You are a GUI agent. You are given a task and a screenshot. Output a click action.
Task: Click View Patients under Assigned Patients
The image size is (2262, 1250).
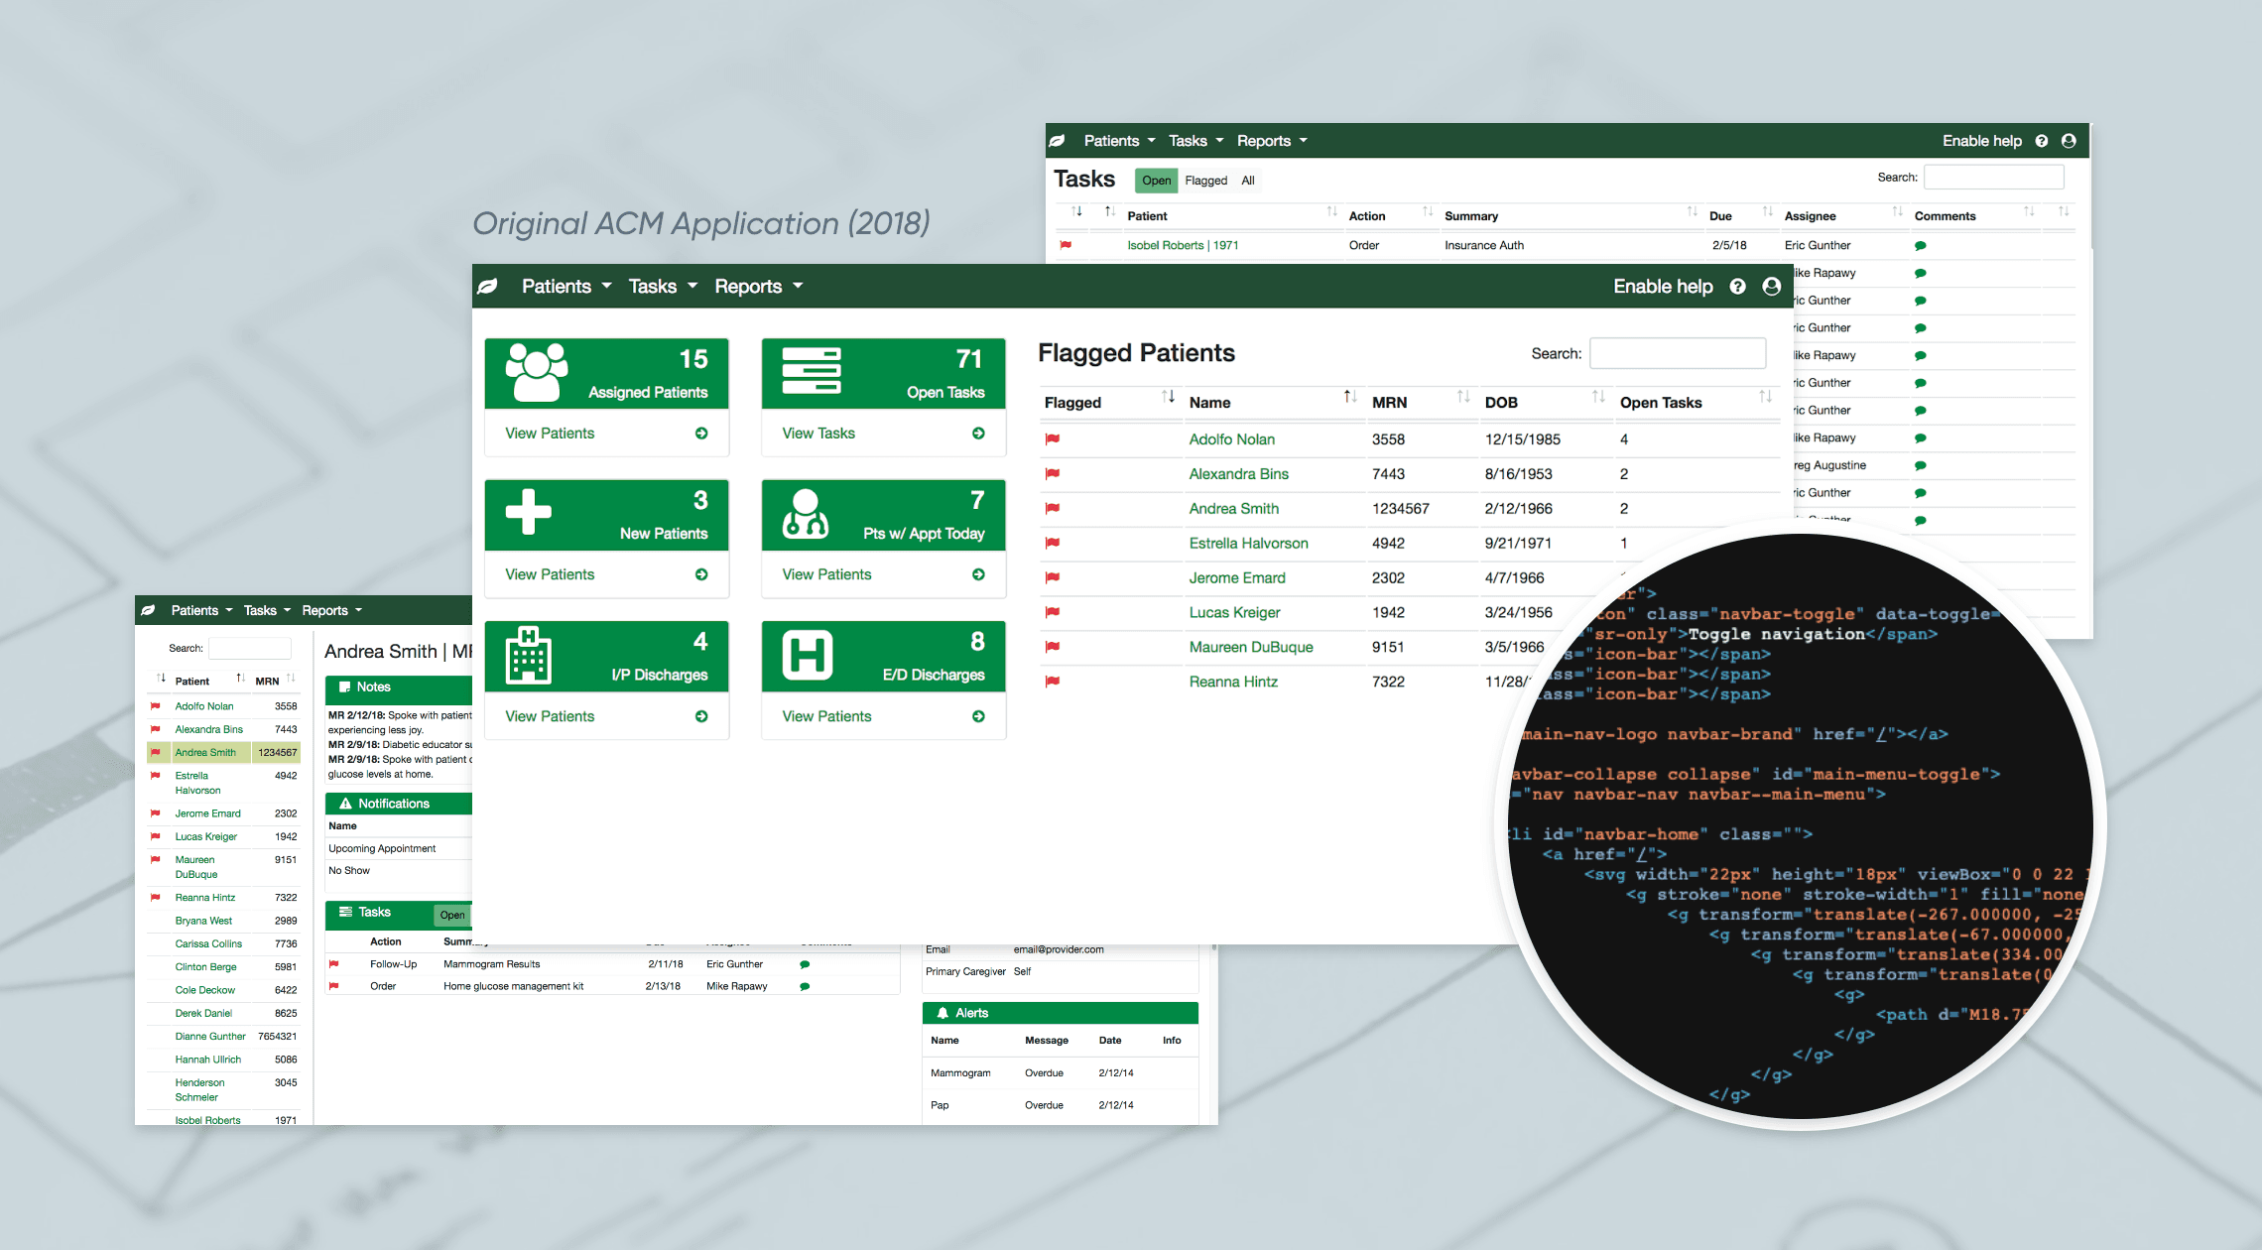550,434
